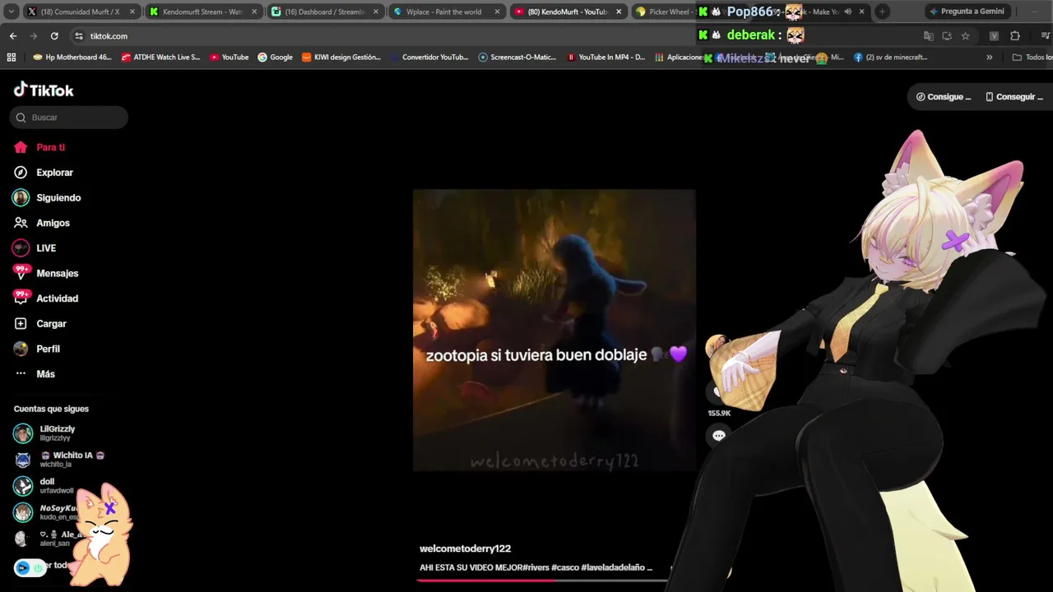
Task: Open the Para ti feed
Action: tap(50, 147)
